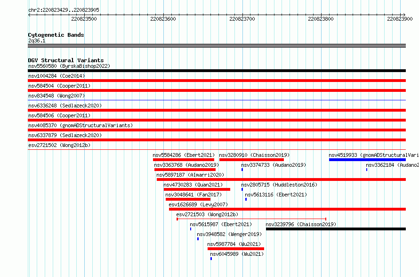Image resolution: width=419 pixels, height=277 pixels.
Task: Open nsv4085370 (gnomADStructuralVariants) label
Action: [x=81, y=125]
